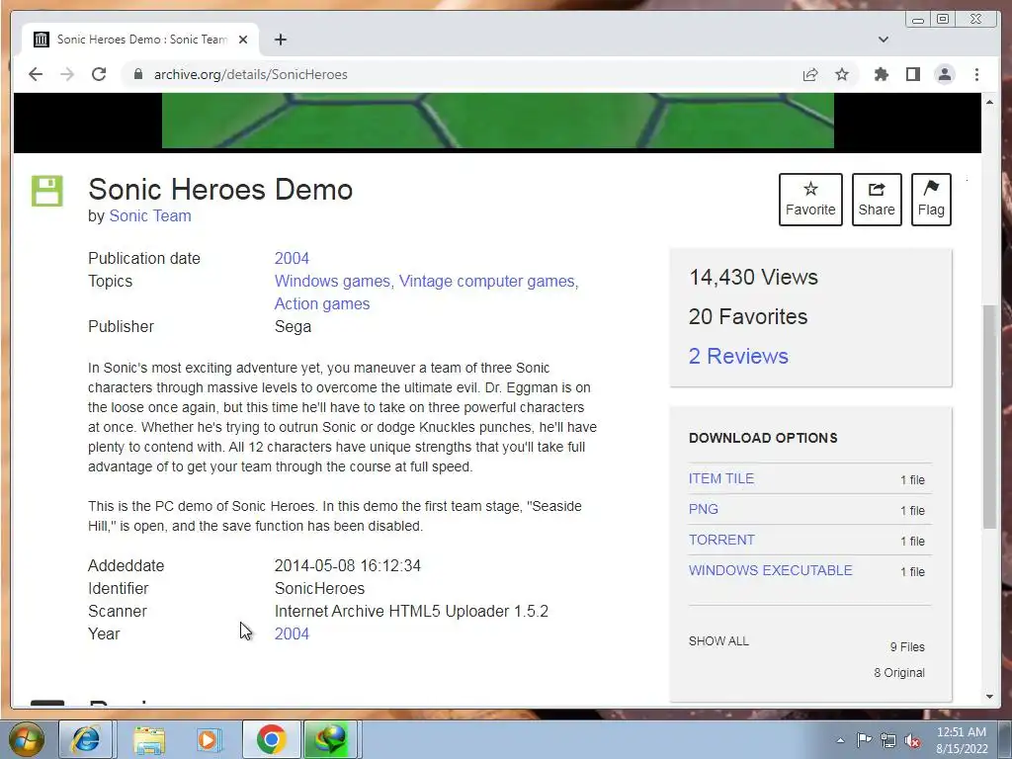Screen dimensions: 1012x759
Task: Click the Sega publisher value
Action: tap(293, 326)
